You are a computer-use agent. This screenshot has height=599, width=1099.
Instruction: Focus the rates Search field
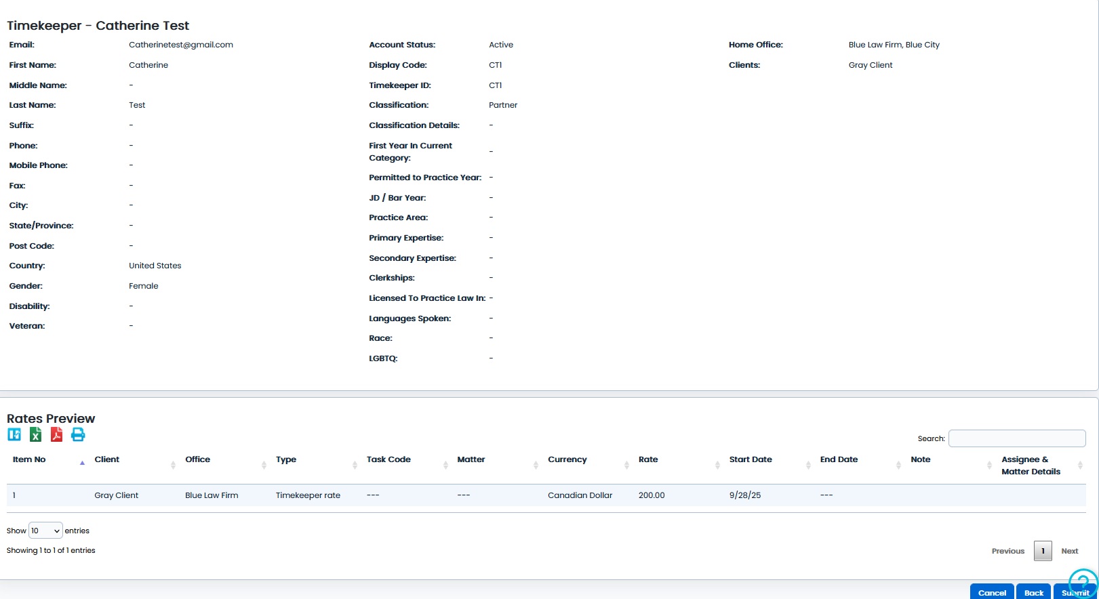(1016, 438)
